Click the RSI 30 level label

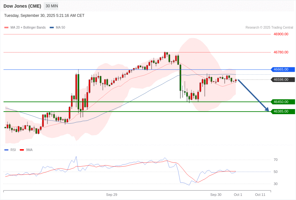276,184
